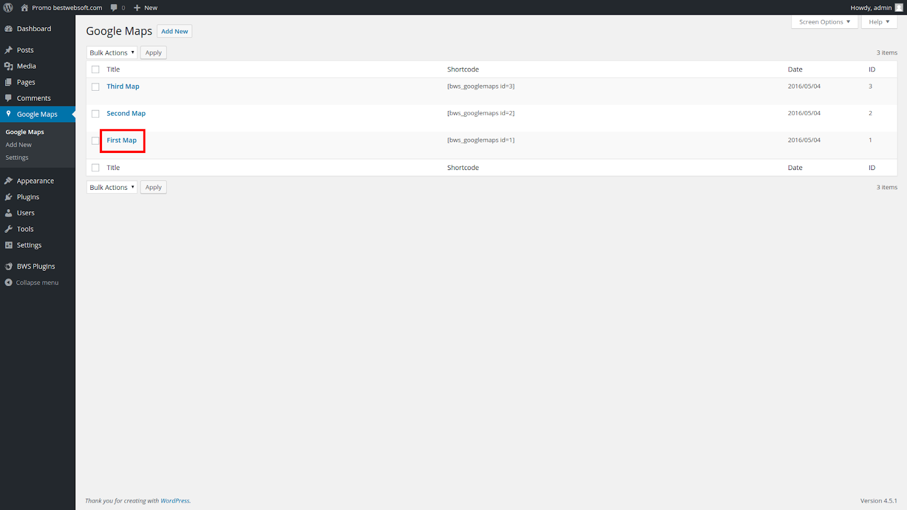Click the home icon beside Promo bestwebsoft.com
The image size is (907, 510).
point(24,7)
